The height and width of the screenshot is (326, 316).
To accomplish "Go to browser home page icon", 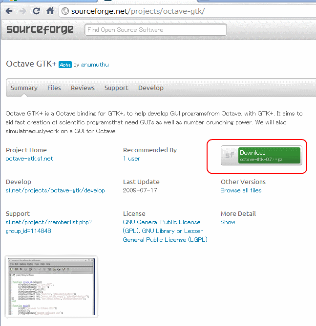I will (50, 11).
